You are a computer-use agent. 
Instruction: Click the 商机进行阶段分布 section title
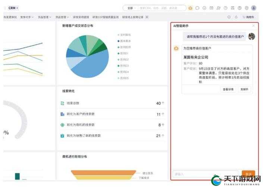click(x=75, y=157)
